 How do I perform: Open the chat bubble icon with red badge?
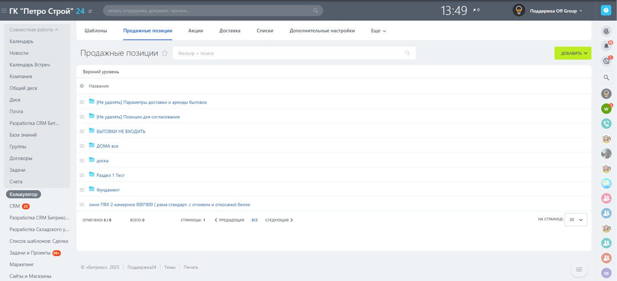point(606,61)
